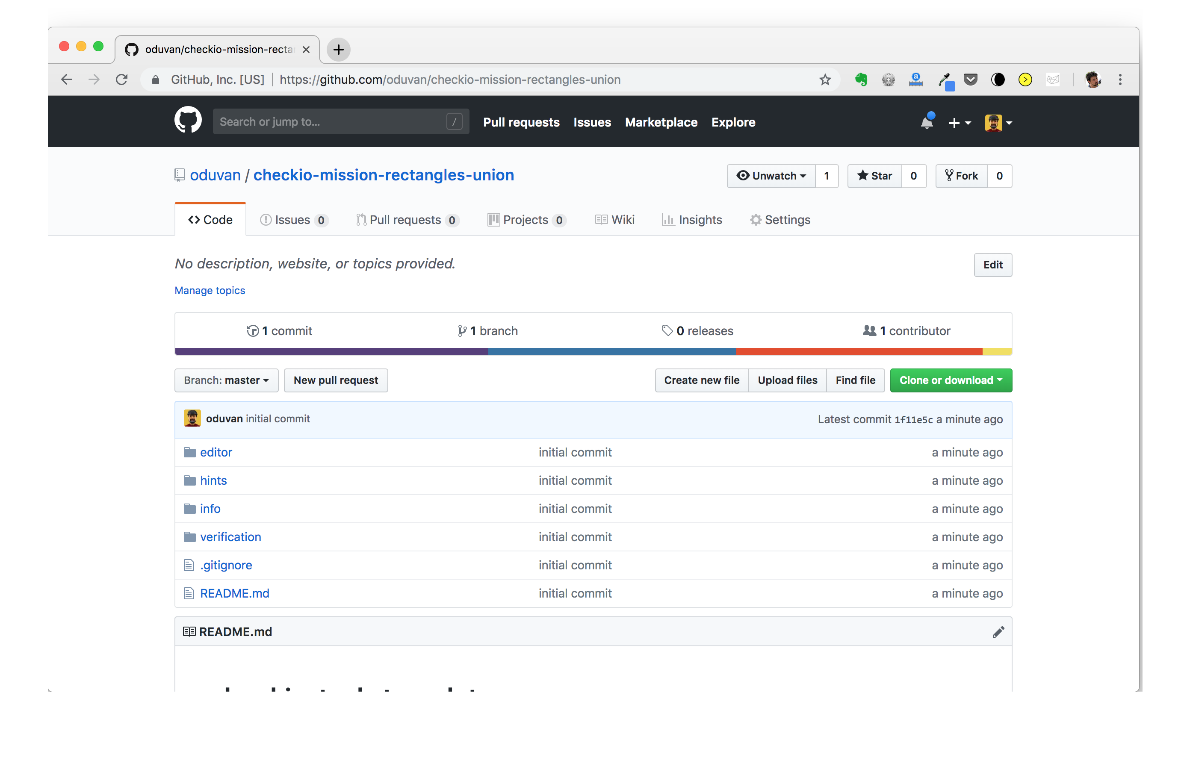Open Marketplace in top navigation
Image resolution: width=1187 pixels, height=760 pixels.
coord(661,122)
